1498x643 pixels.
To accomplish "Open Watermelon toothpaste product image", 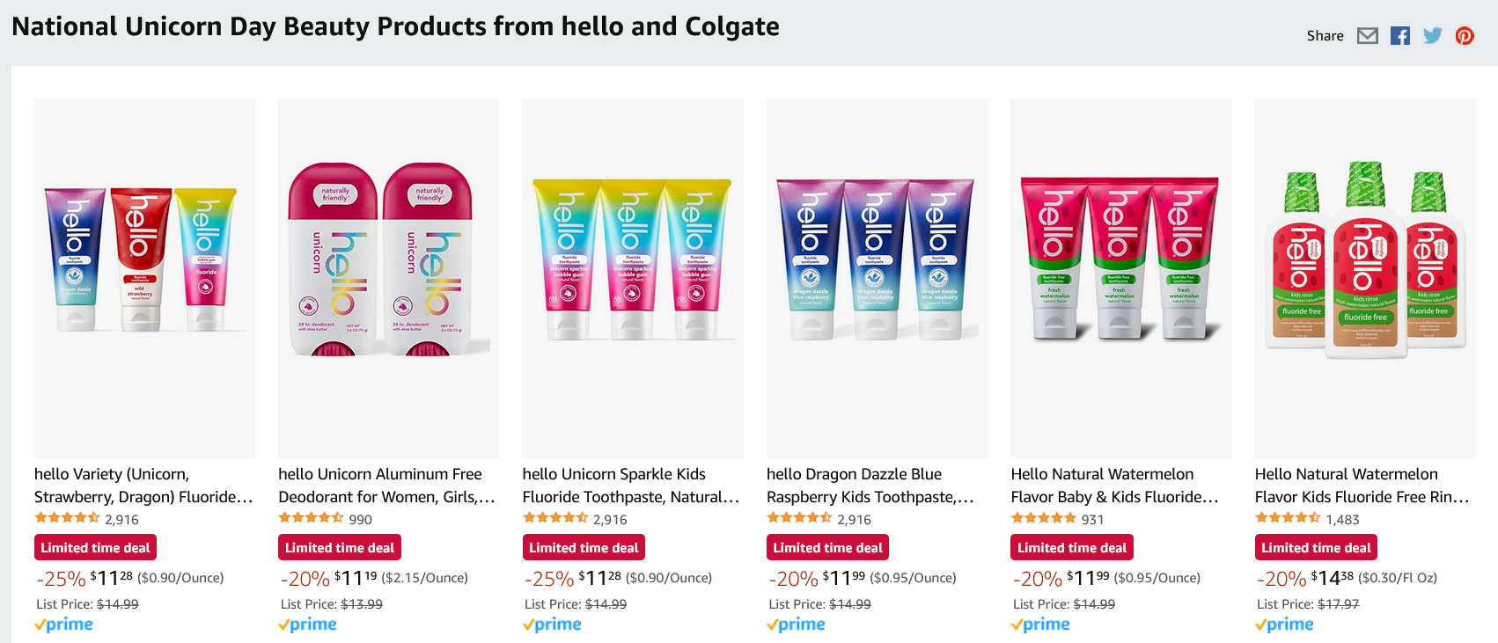I will 1120,277.
